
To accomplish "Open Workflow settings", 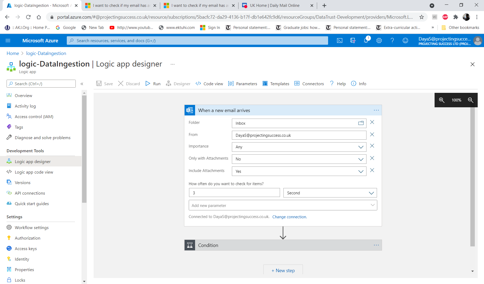I will (32, 227).
